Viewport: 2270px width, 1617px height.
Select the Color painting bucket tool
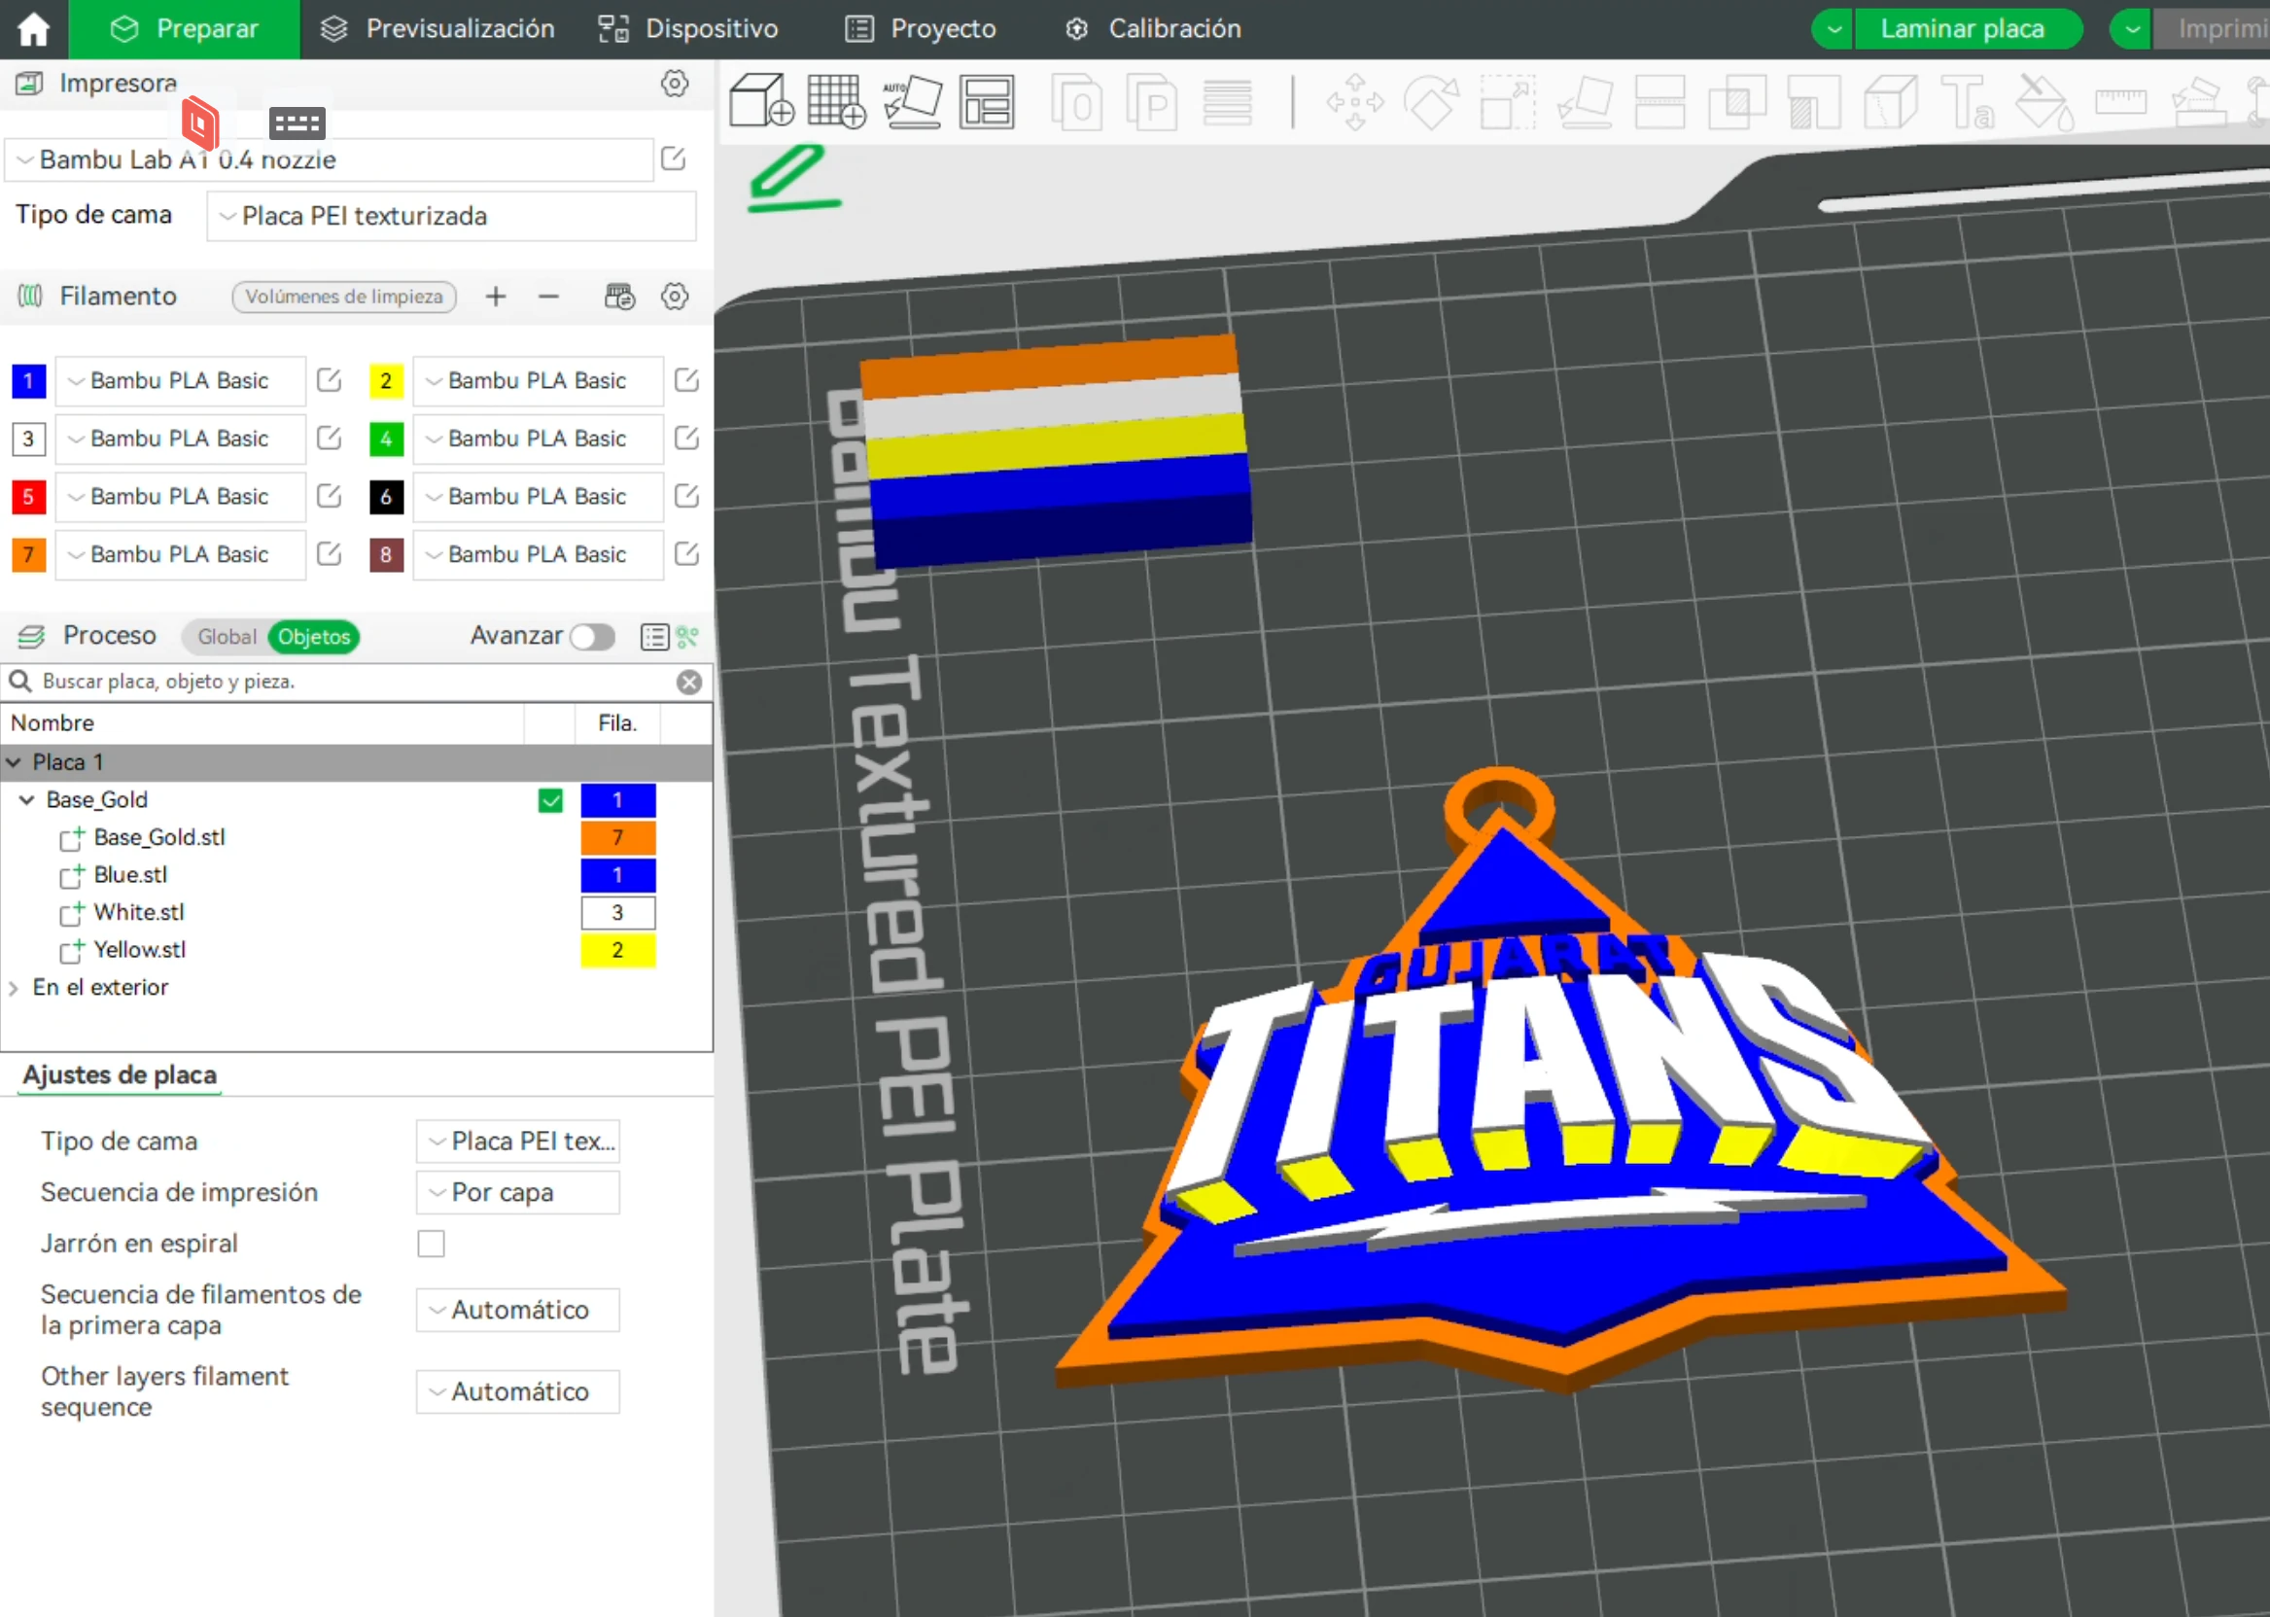click(2043, 101)
